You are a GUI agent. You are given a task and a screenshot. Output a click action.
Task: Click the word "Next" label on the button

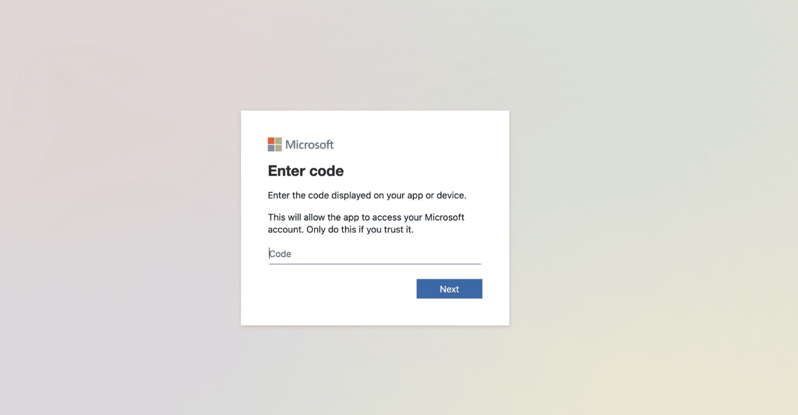[449, 289]
